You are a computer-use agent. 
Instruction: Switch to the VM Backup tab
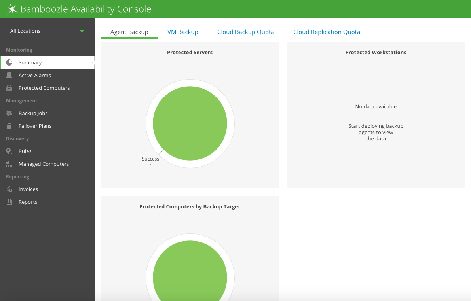point(182,32)
